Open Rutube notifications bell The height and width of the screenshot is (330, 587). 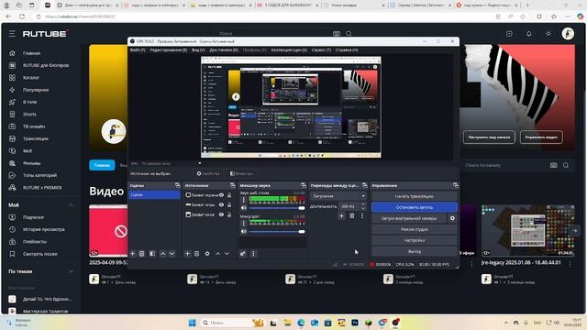click(x=528, y=34)
